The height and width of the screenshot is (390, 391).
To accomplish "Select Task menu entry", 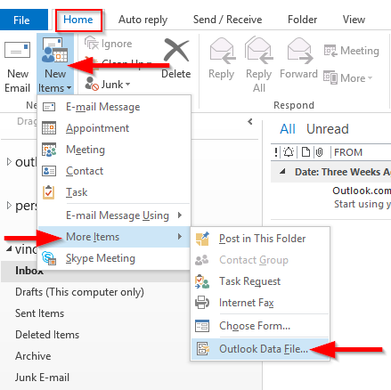I will 114,192.
